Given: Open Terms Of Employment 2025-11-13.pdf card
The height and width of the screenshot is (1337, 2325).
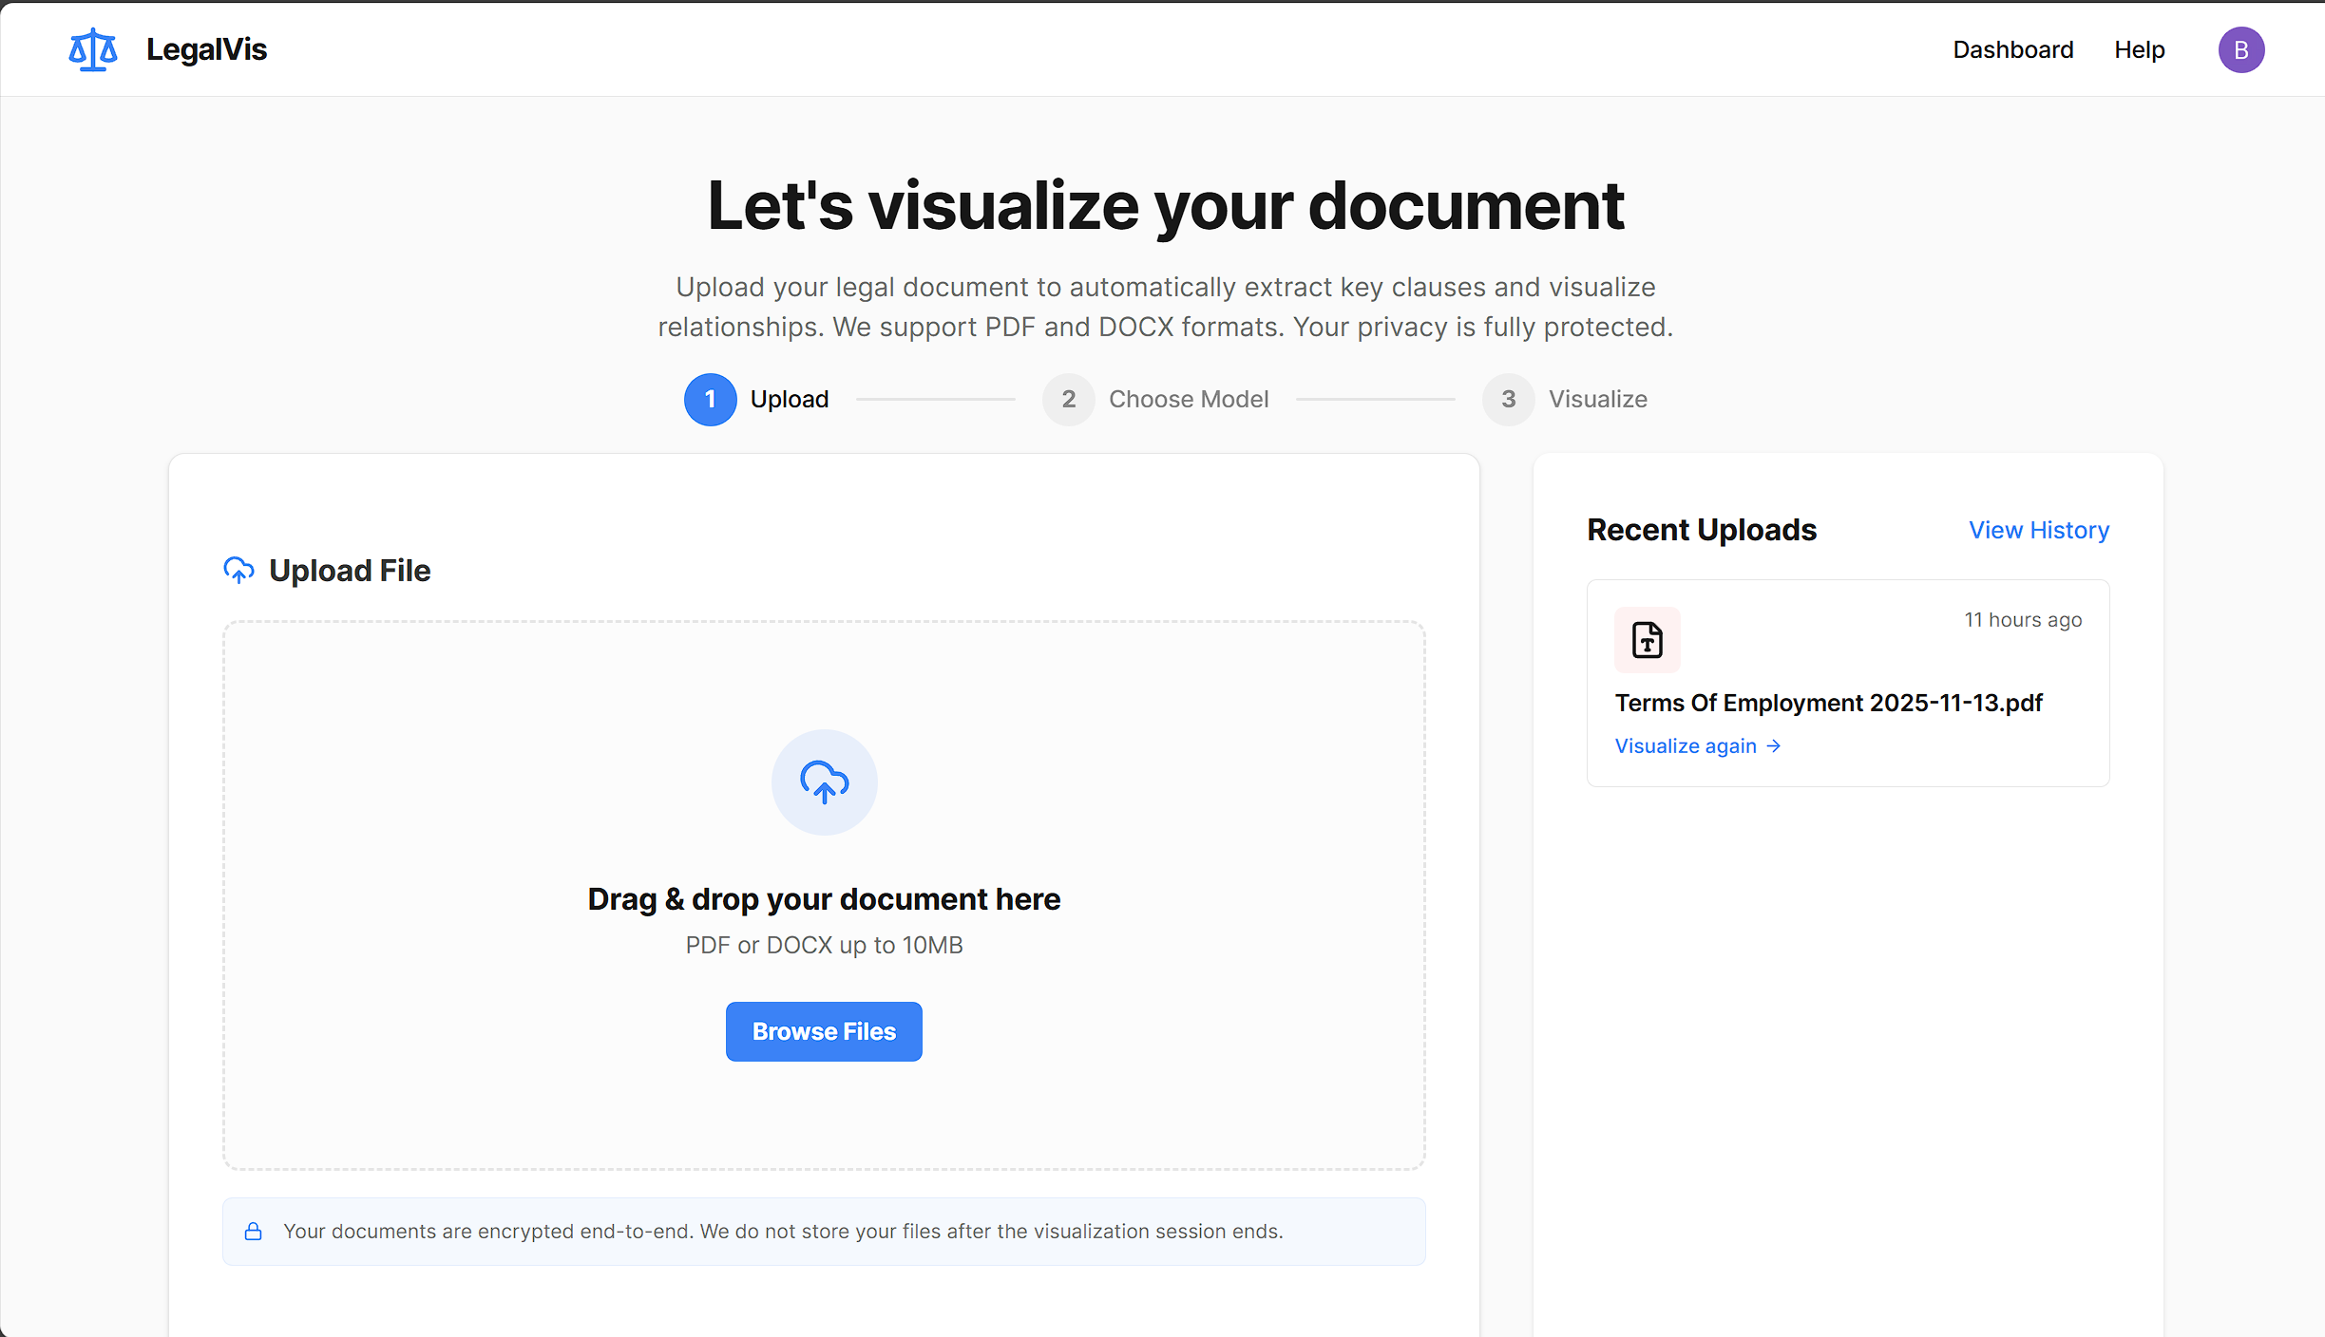Looking at the screenshot, I should tap(1828, 703).
